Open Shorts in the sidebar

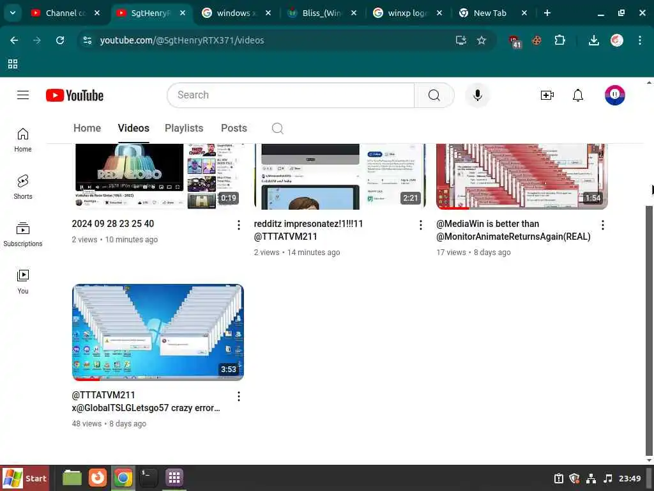[x=23, y=187]
